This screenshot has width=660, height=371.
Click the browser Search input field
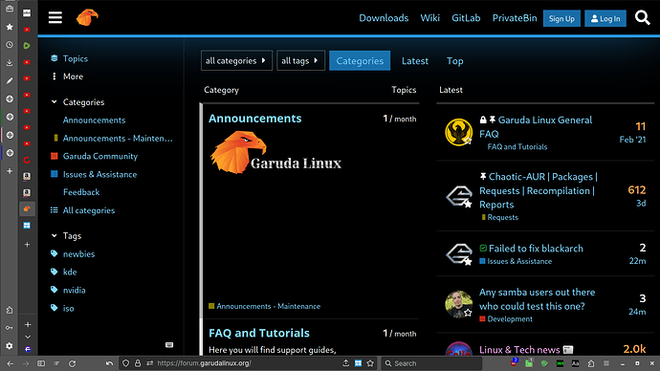[x=431, y=363]
